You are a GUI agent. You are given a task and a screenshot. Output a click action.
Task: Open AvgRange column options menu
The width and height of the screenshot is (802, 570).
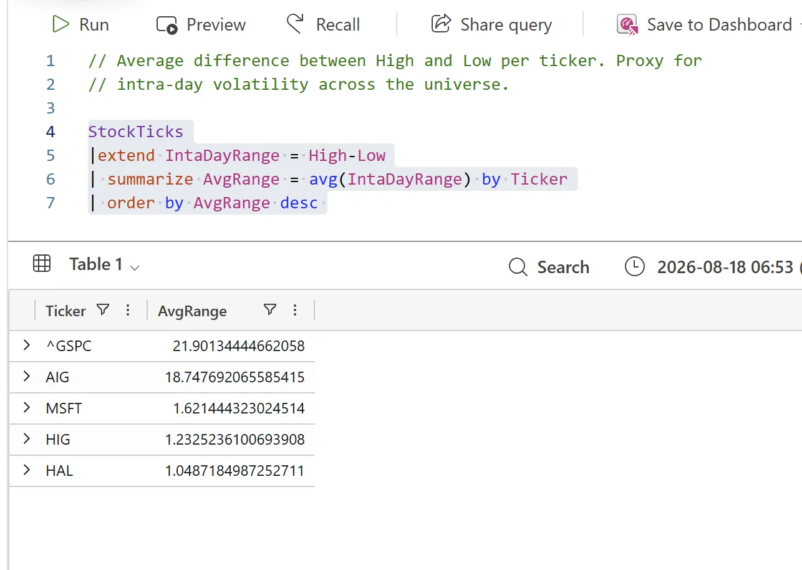point(295,310)
